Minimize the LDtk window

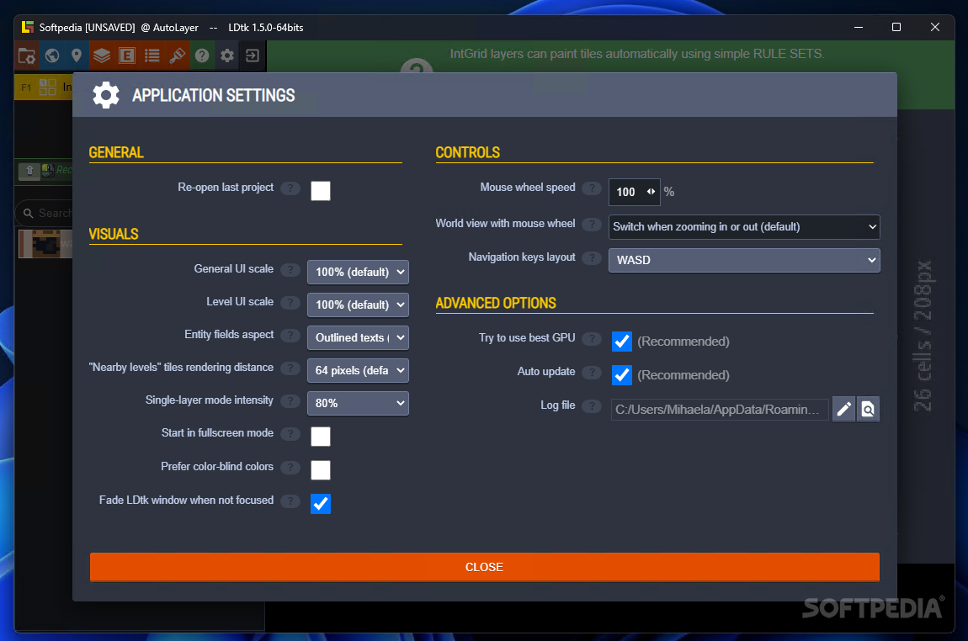[x=858, y=27]
